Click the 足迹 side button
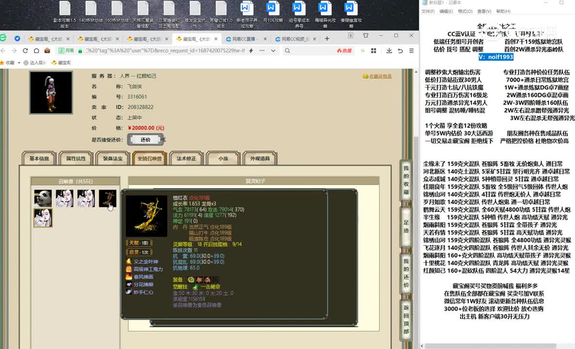Screen dimensions: 575x349 (x=406, y=226)
